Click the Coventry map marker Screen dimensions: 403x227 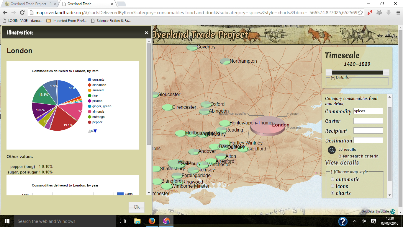pos(192,47)
